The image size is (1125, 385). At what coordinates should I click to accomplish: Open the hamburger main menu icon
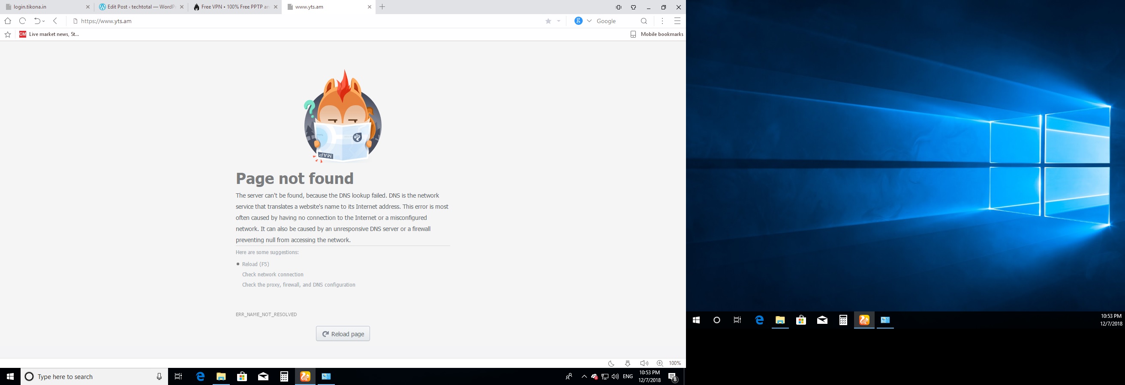point(677,21)
